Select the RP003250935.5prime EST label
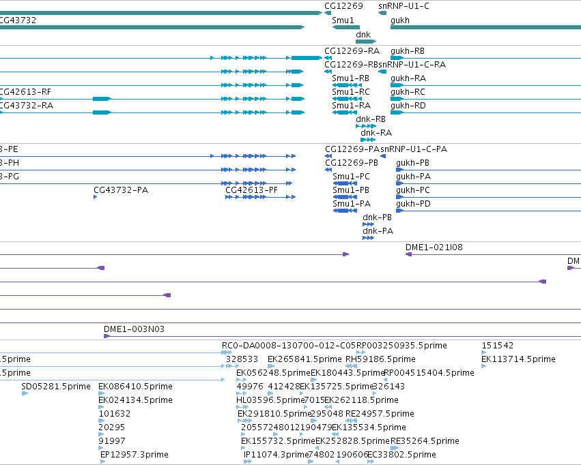Viewport: 581px width, 465px height. 401,346
